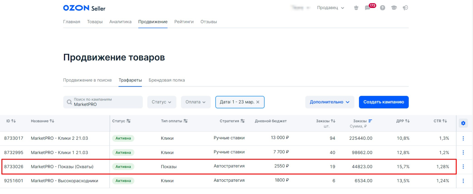This screenshot has width=473, height=194.
Task: Go to the Рейтинги menu item
Action: [184, 22]
